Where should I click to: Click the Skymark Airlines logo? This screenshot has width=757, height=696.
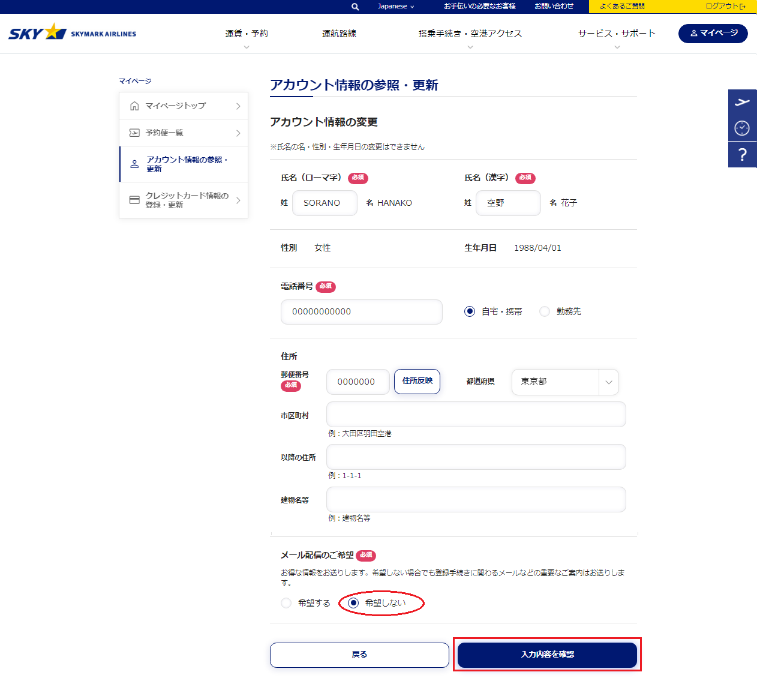73,32
